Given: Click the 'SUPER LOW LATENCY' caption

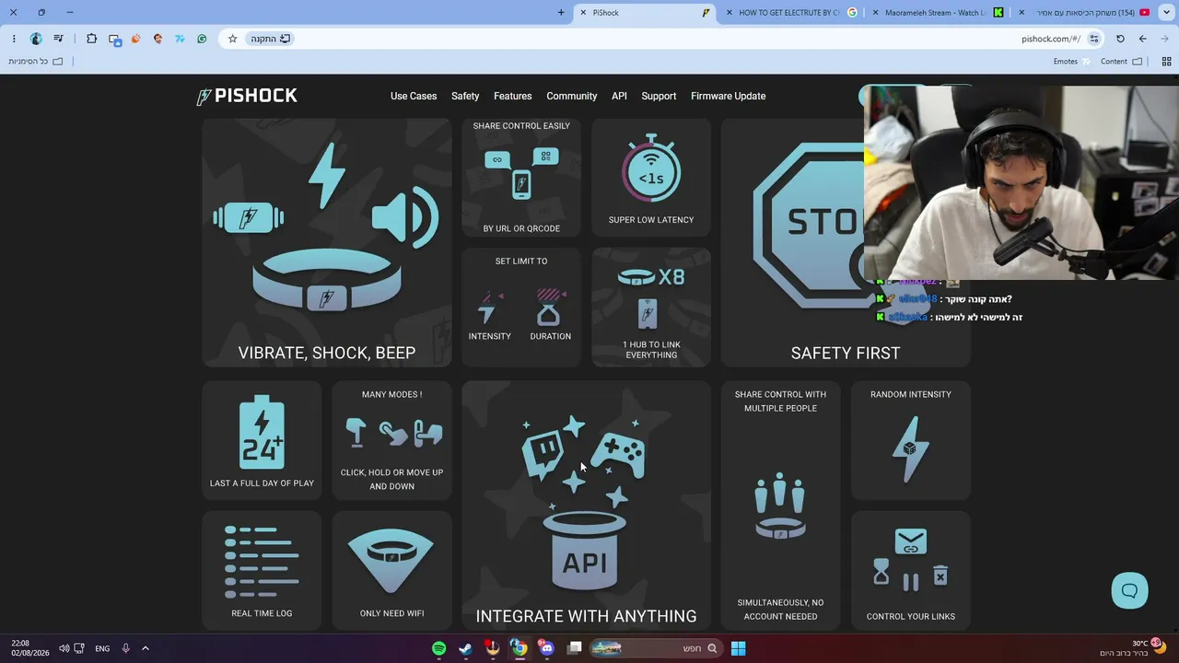Looking at the screenshot, I should coord(651,220).
